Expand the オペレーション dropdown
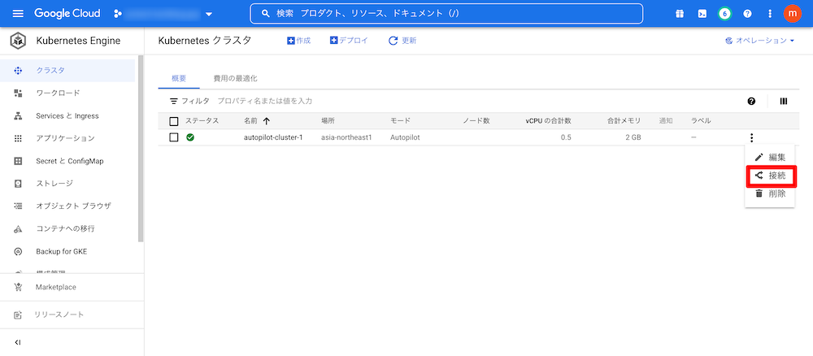This screenshot has width=813, height=356. pos(759,41)
